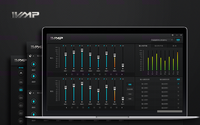Select page 6 in the input channel pager
This screenshot has height=125, width=200.
[100, 74]
